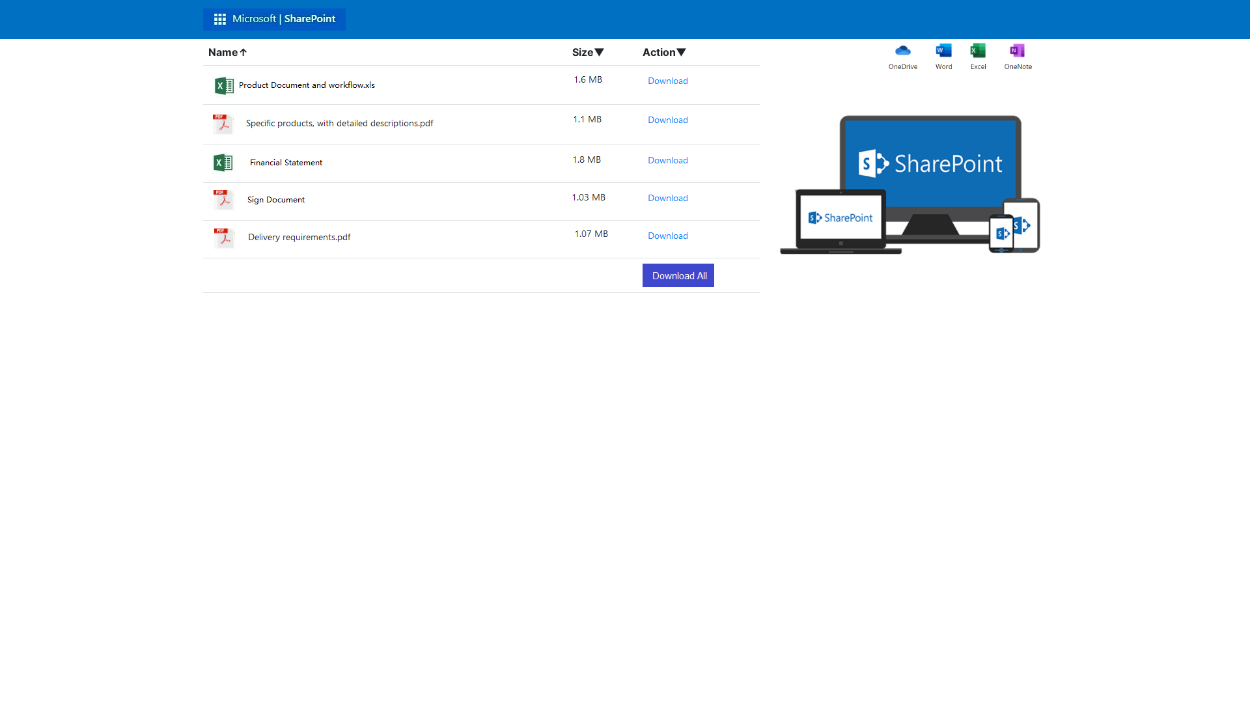Download the Financial Statement file
The width and height of the screenshot is (1250, 703).
pyautogui.click(x=667, y=160)
